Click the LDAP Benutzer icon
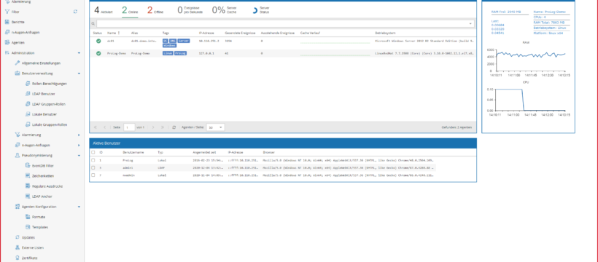 (28, 94)
